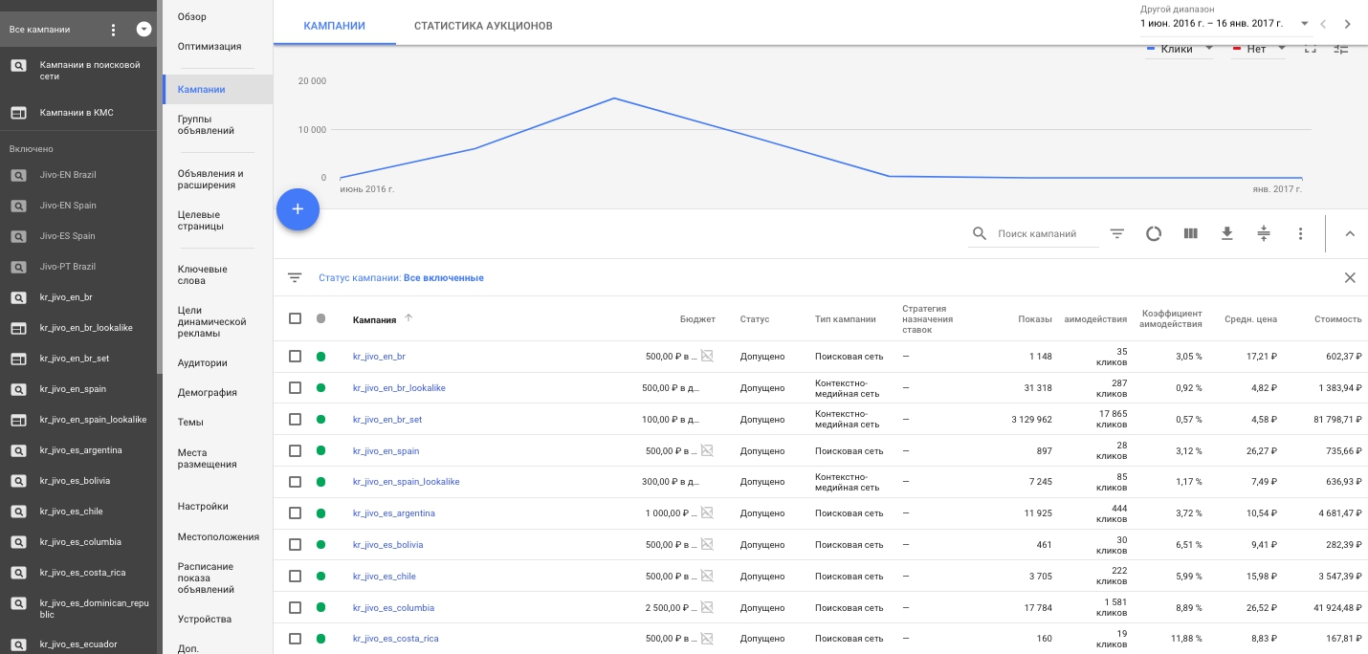Click the download report icon
Viewport: 1368px width, 654px height.
1226,233
